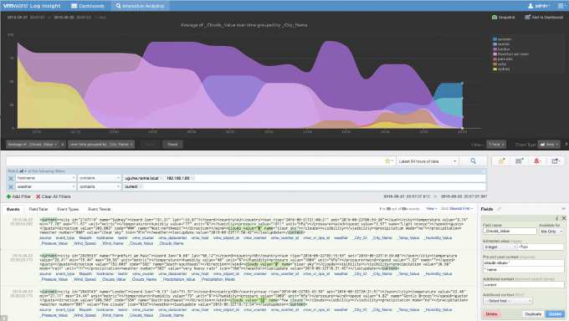Click the Field name input _Clouds_Value
This screenshot has width=569, height=321.
coord(510,231)
